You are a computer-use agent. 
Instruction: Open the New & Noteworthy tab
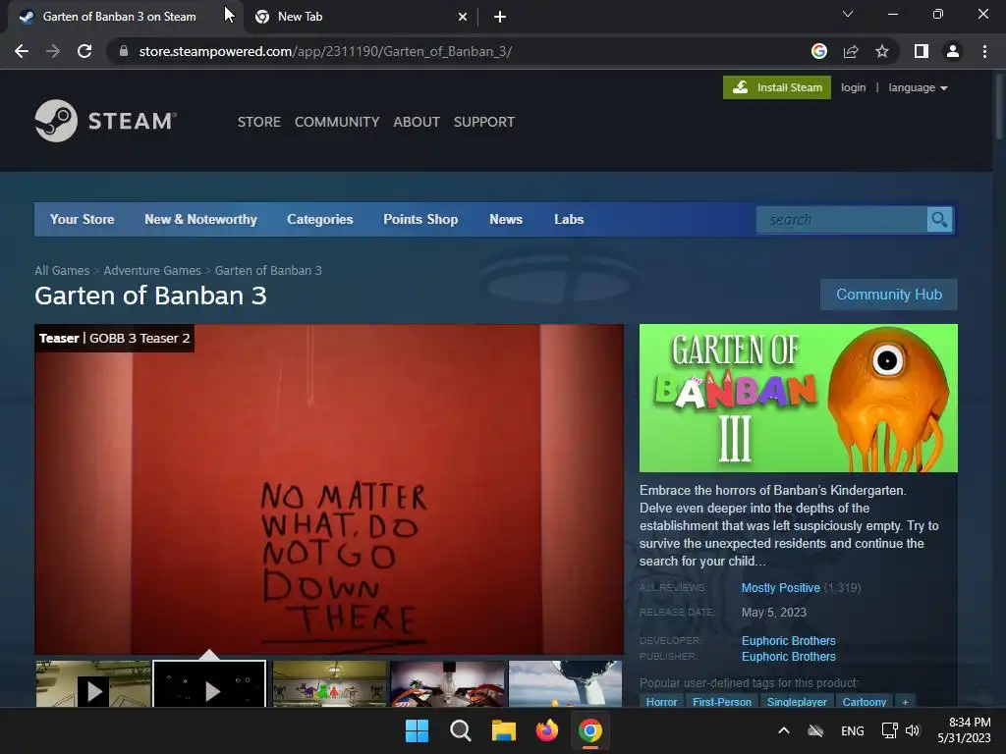point(200,219)
